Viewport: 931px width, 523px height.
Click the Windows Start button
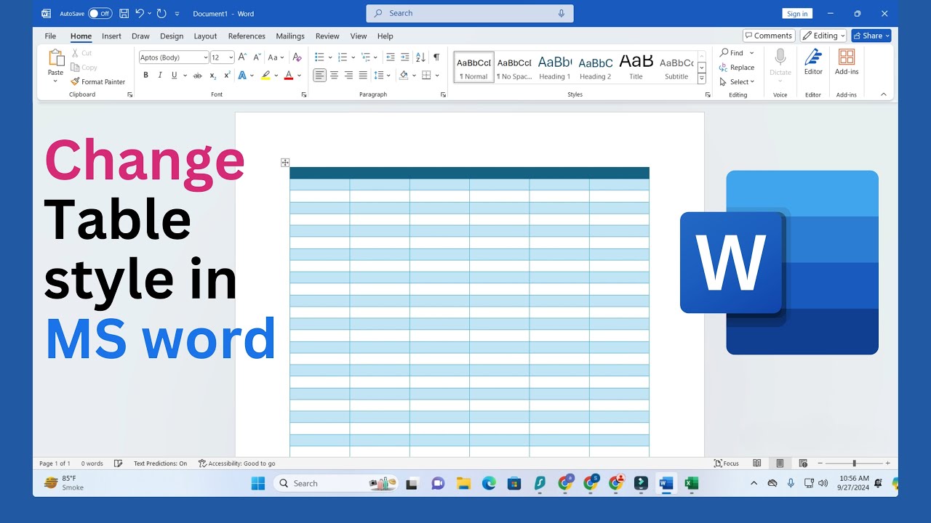click(x=258, y=483)
